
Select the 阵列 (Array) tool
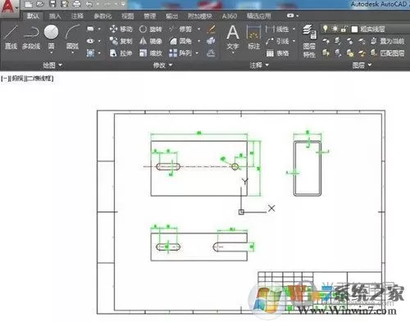click(x=180, y=53)
